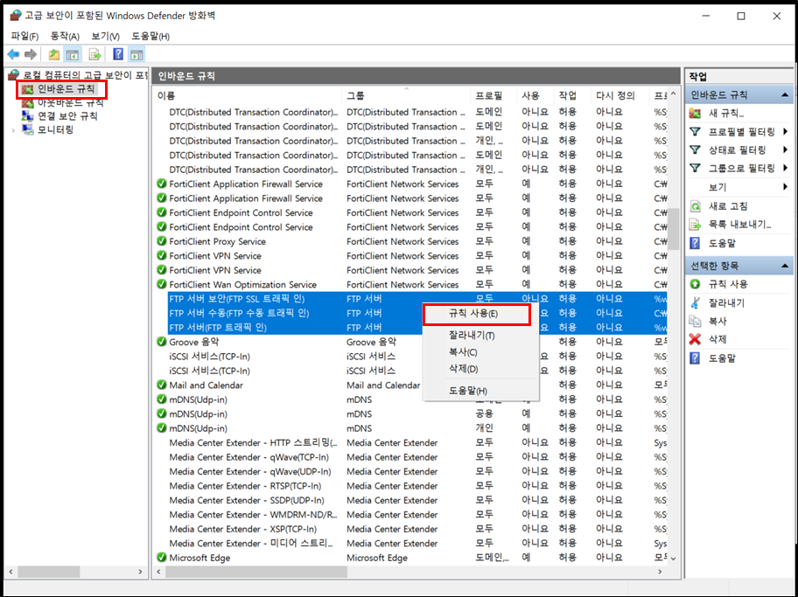
Task: Open the Help toolbar question-mark icon
Action: (x=118, y=54)
